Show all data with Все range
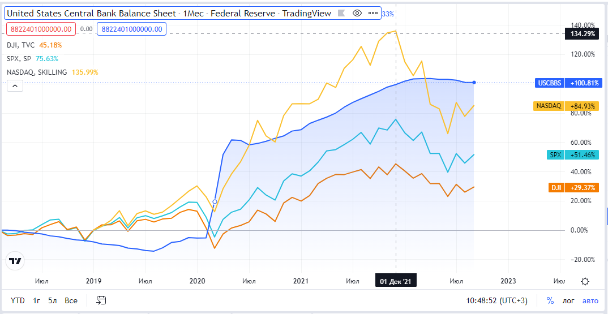608x314 pixels. click(x=71, y=300)
